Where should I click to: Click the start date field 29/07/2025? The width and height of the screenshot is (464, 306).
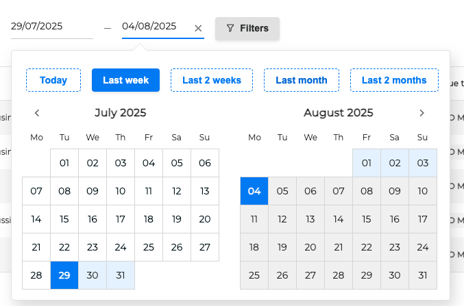(x=51, y=27)
